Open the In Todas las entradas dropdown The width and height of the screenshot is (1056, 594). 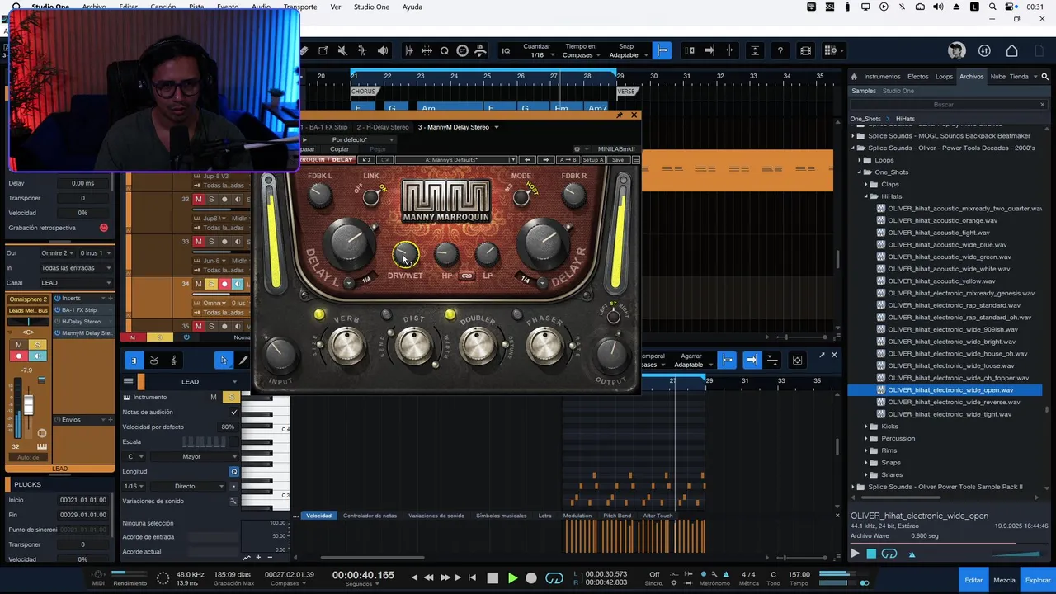pyautogui.click(x=76, y=268)
